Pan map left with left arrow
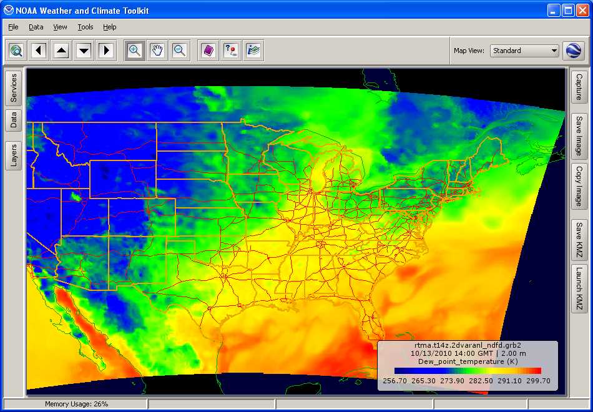Image resolution: width=593 pixels, height=412 pixels. point(39,51)
